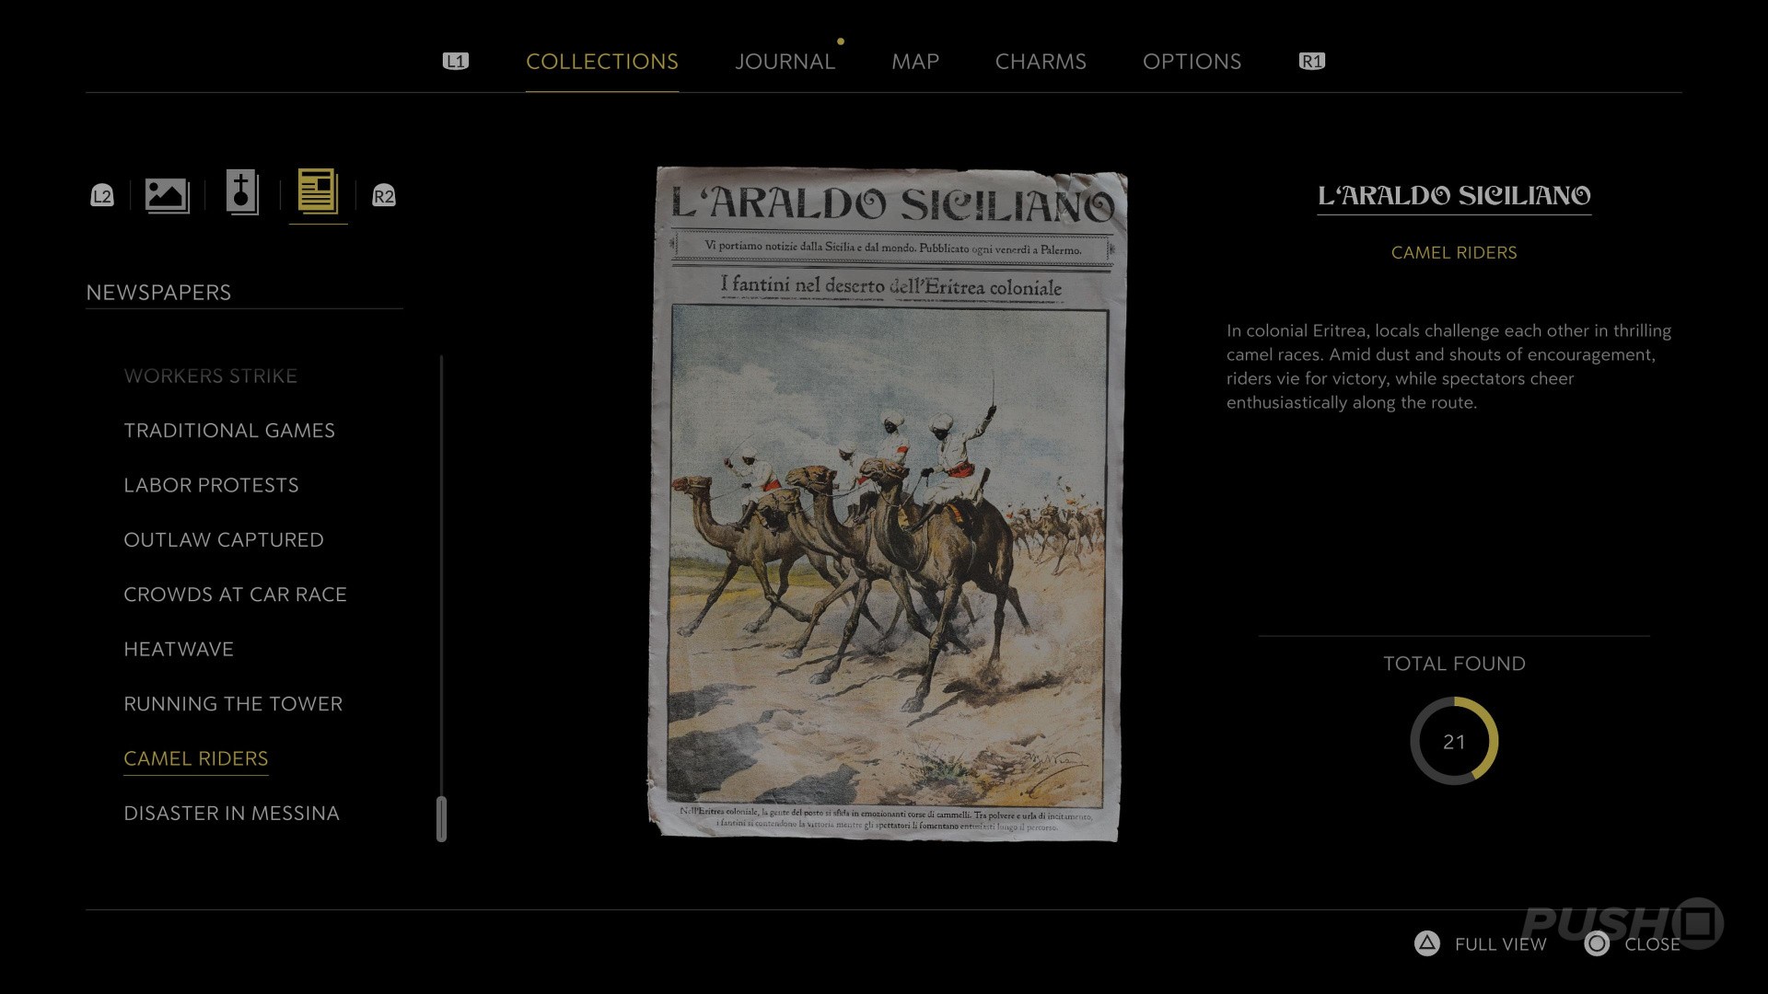Select the photographs collection icon
This screenshot has height=994, width=1768.
click(x=167, y=195)
